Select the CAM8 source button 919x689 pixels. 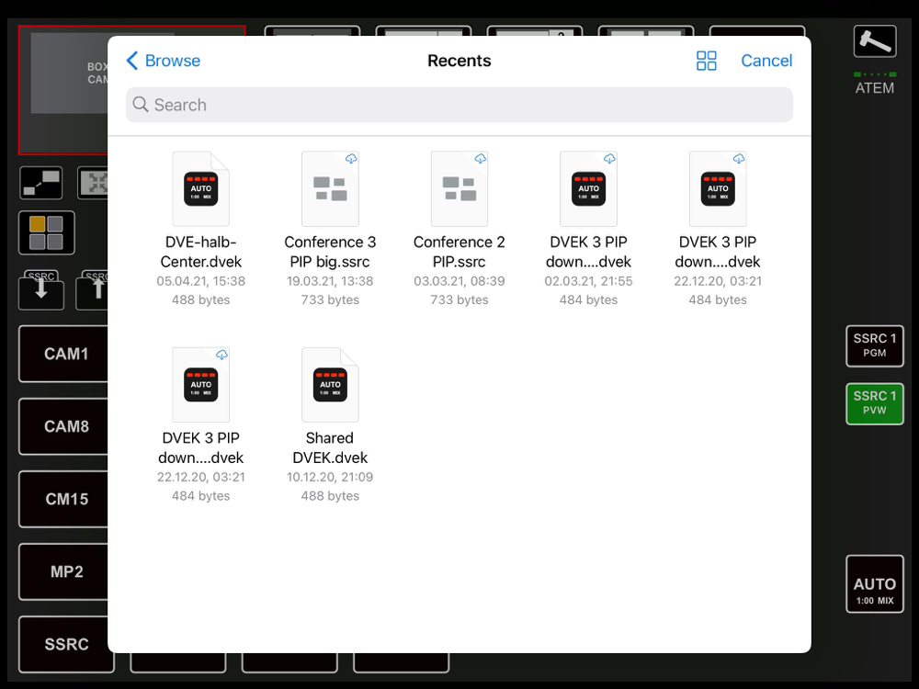coord(65,426)
